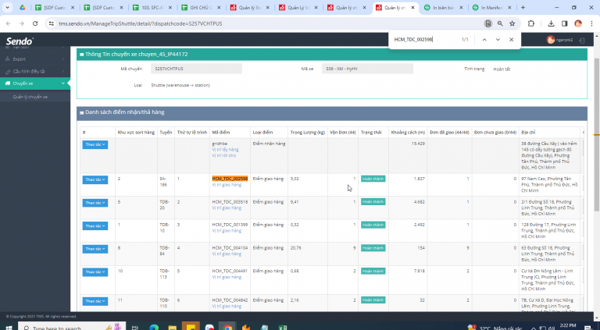Close the find-in-page bar

pos(511,39)
